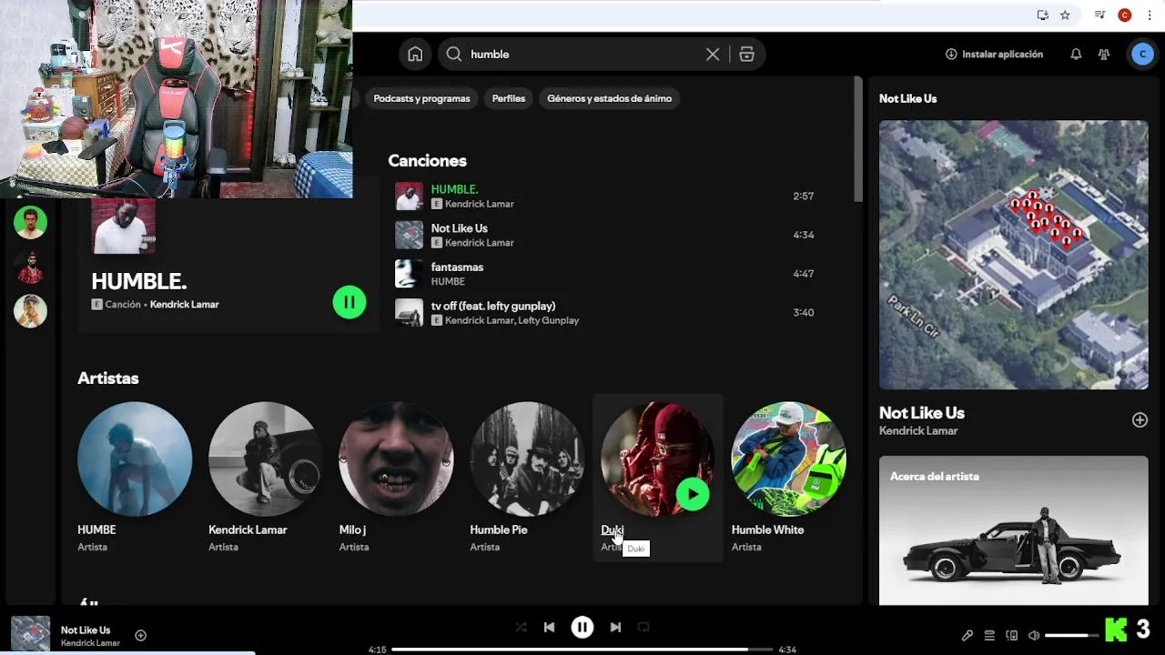Add Not Like Us via side panel plus
This screenshot has height=655, width=1165.
click(1140, 419)
